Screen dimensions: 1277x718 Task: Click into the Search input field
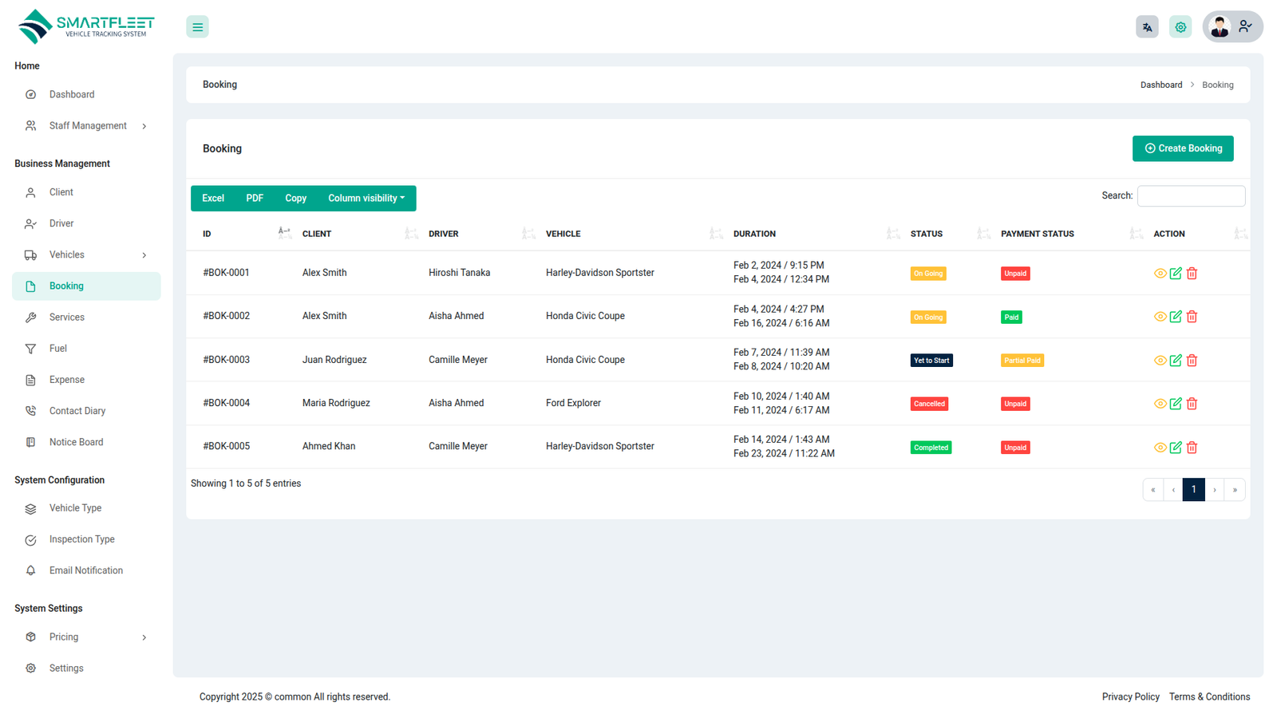(x=1190, y=196)
